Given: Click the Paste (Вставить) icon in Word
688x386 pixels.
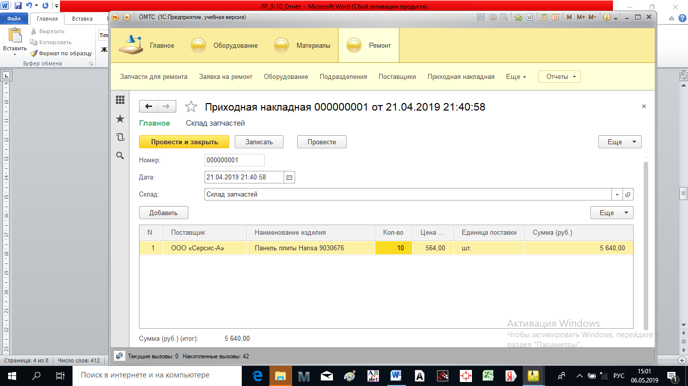Looking at the screenshot, I should coord(15,35).
